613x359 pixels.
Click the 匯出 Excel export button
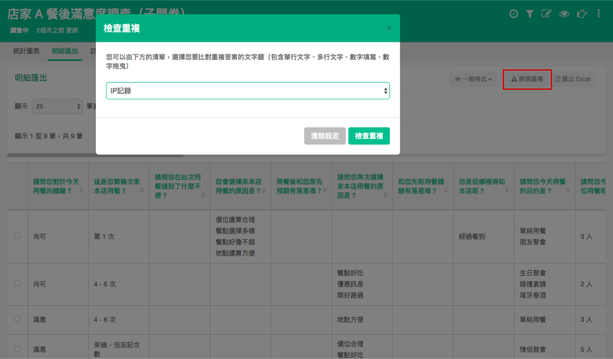[x=573, y=79]
